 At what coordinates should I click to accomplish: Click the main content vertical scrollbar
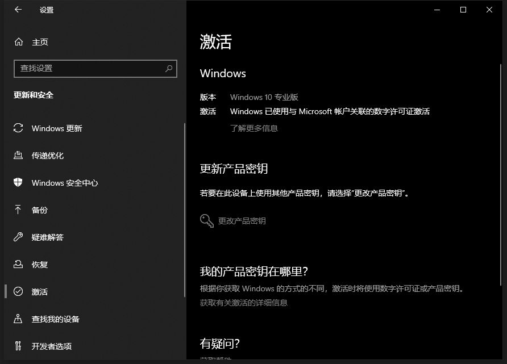click(x=501, y=174)
